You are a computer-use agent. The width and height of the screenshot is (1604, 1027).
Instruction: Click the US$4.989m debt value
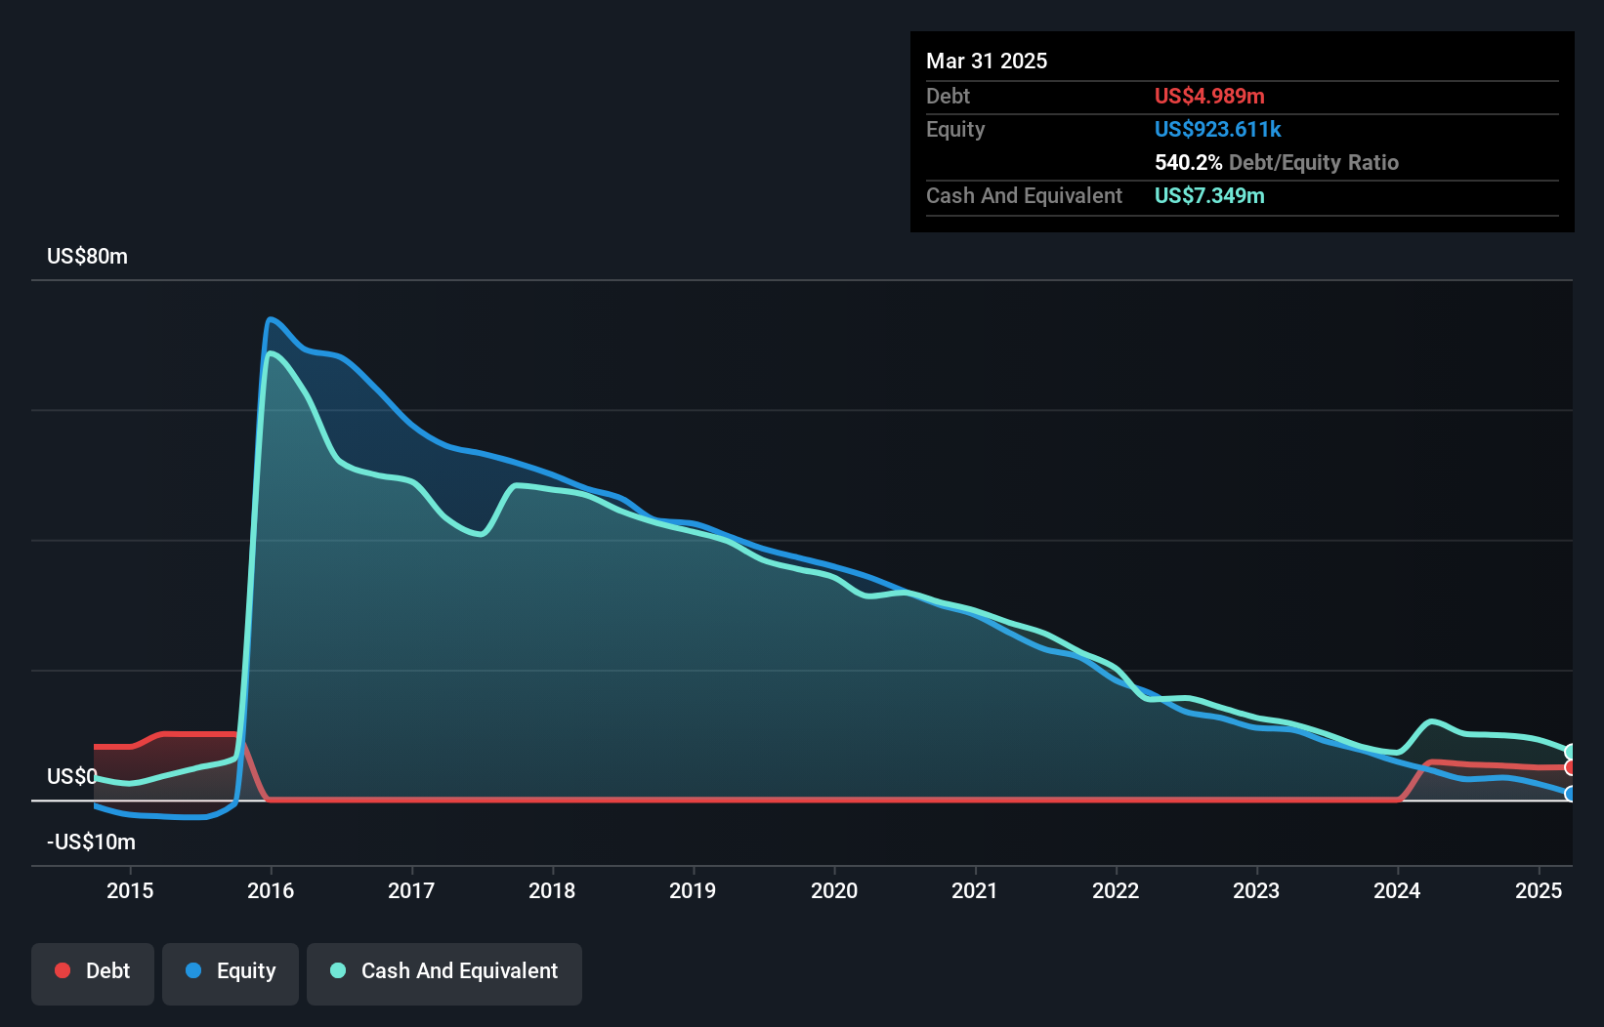click(x=1209, y=96)
